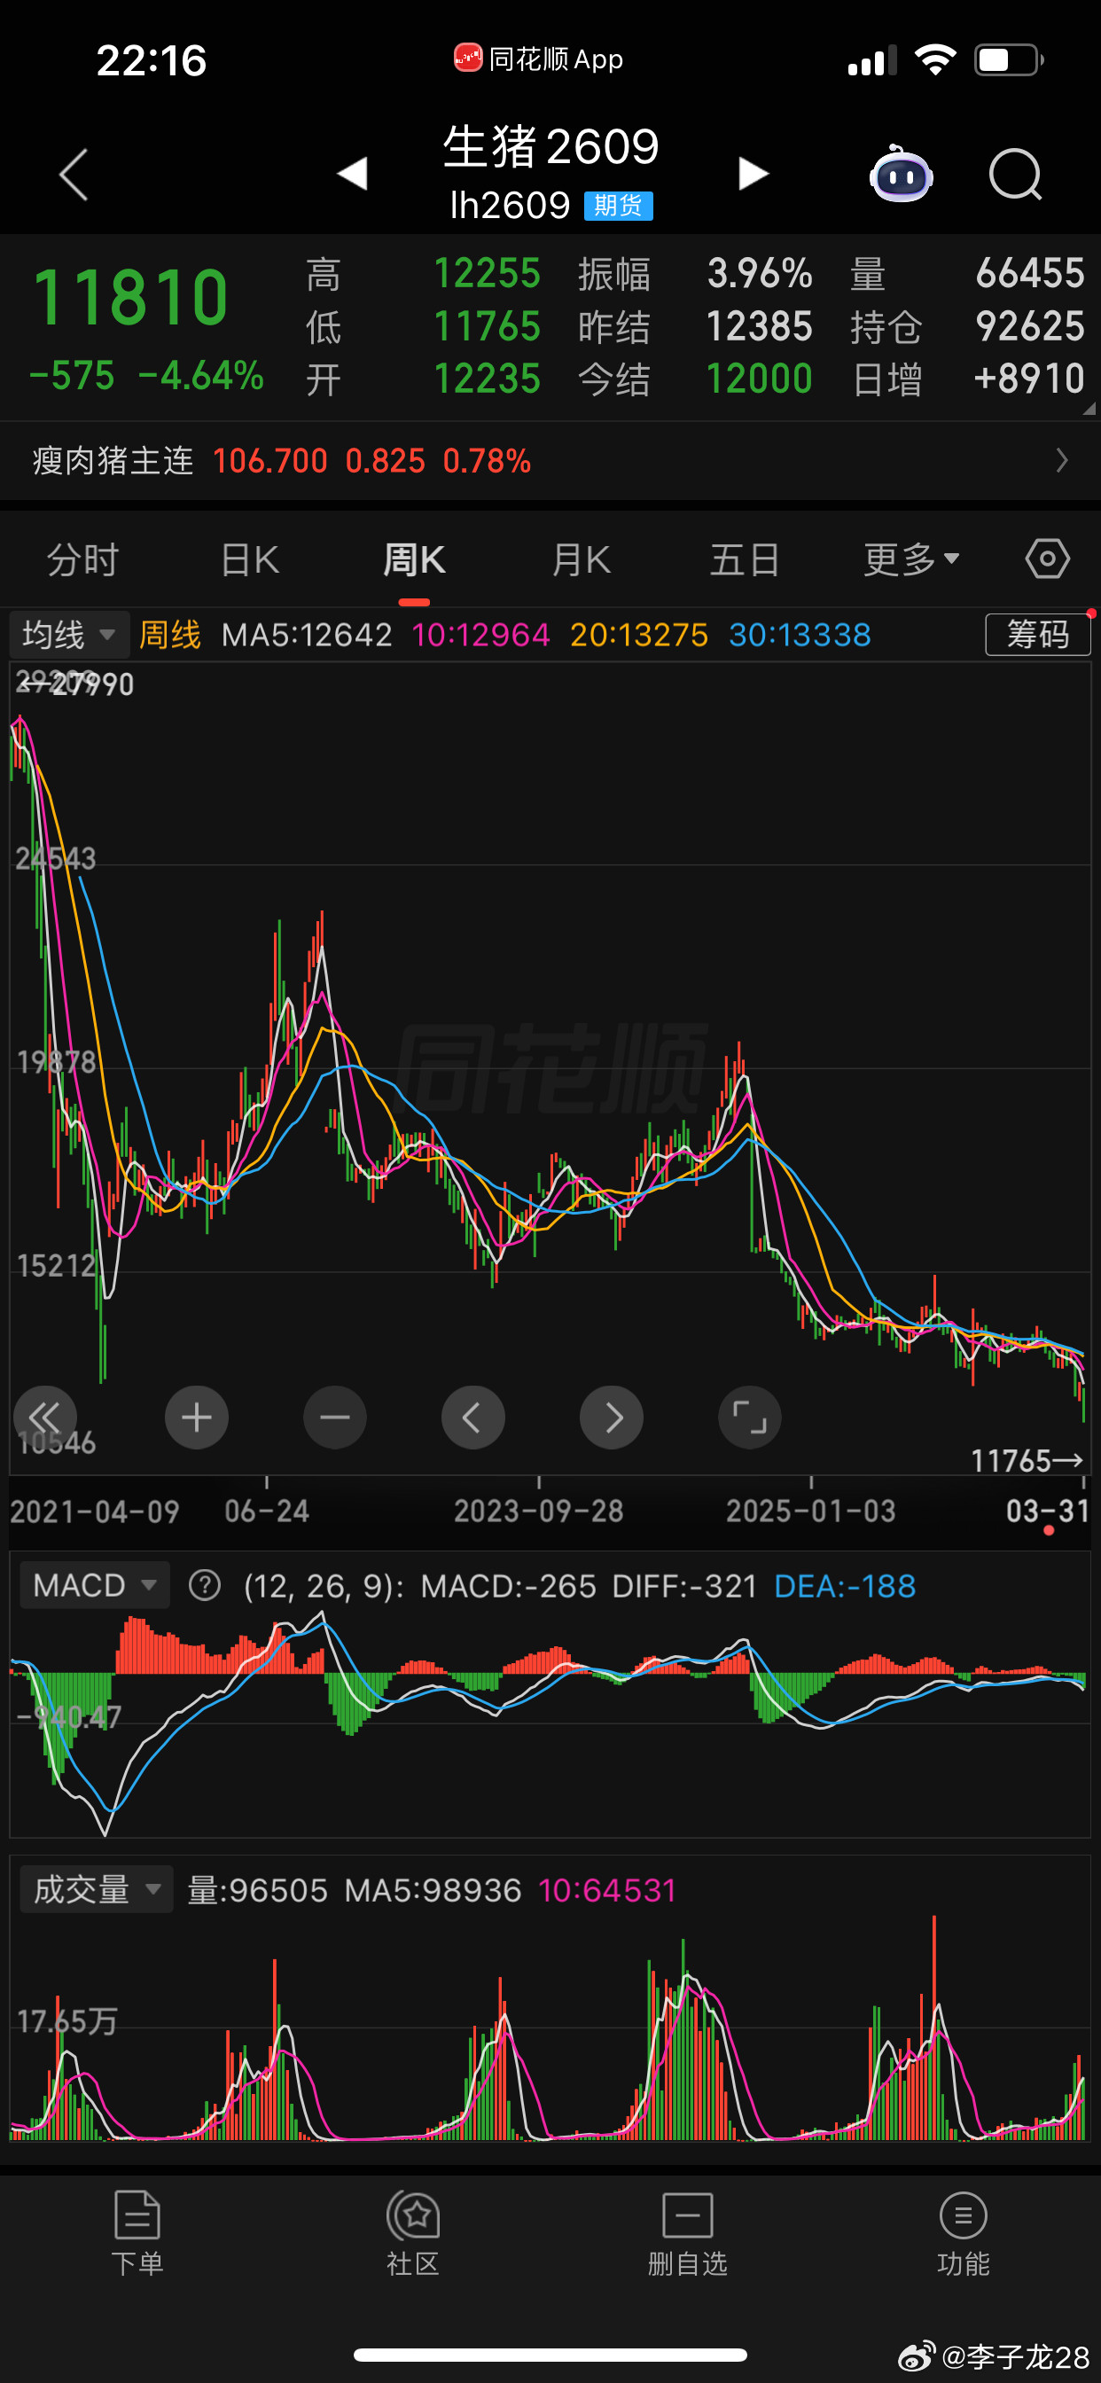
Task: Tap the 03-31 date marker
Action: [1047, 1512]
